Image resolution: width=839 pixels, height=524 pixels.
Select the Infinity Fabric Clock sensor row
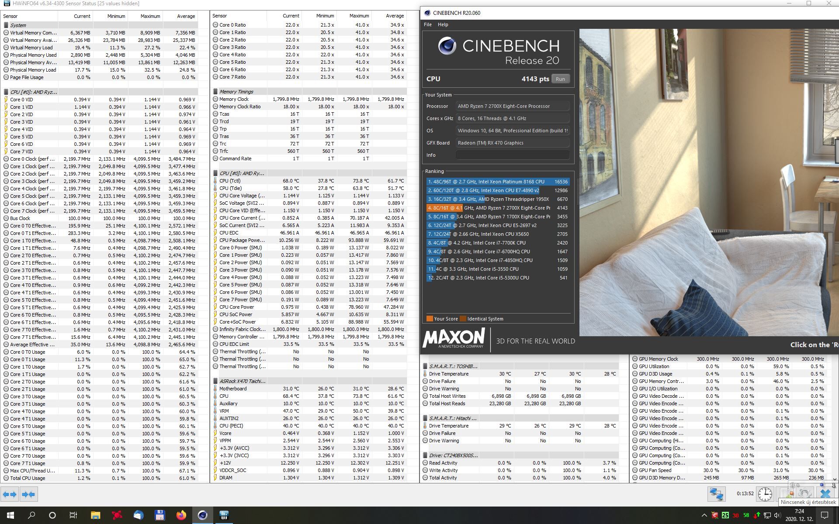[x=309, y=329]
